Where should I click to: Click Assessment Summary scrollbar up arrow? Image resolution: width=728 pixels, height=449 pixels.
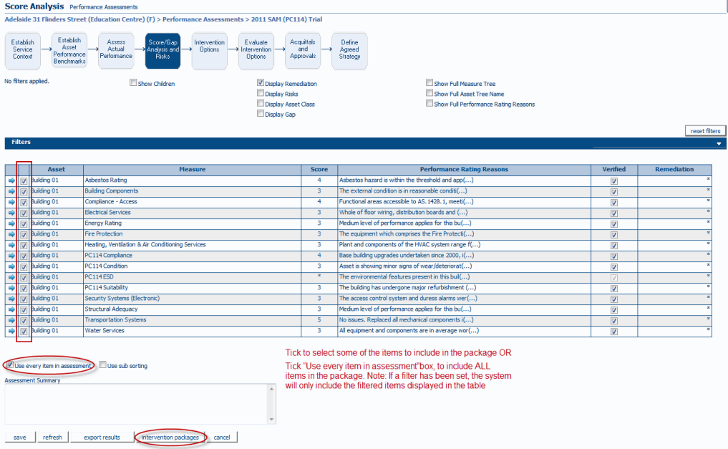coord(271,389)
